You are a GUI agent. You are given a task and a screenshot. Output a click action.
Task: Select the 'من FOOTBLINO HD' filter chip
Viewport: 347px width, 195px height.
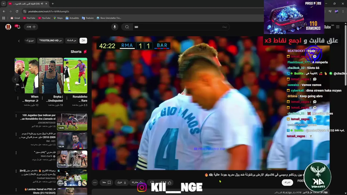pyautogui.click(x=50, y=40)
